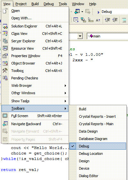
Task: Open the scope dropdown left of main
Action: [x=80, y=36]
